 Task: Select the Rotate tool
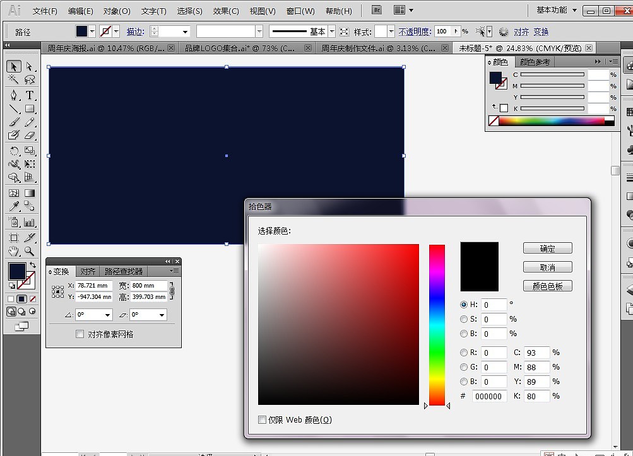[14, 151]
